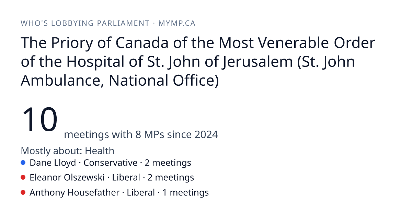Click the MYMP.CA header text
The width and height of the screenshot is (412, 216).
coord(177,23)
